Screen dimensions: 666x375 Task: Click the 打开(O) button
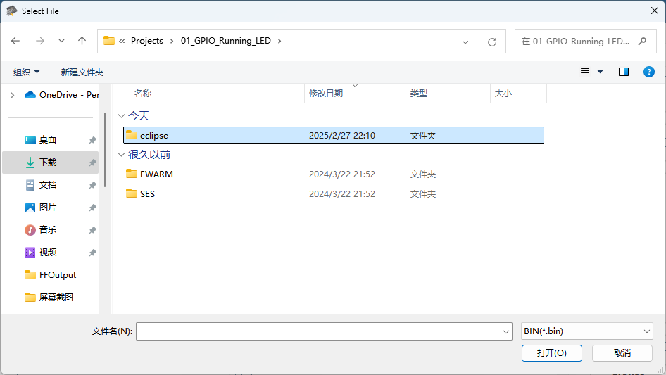point(551,352)
